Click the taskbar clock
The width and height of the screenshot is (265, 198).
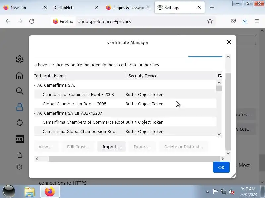(248, 192)
